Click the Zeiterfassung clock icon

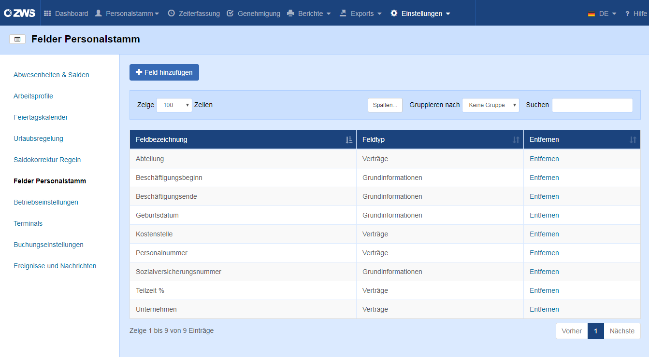tap(171, 14)
